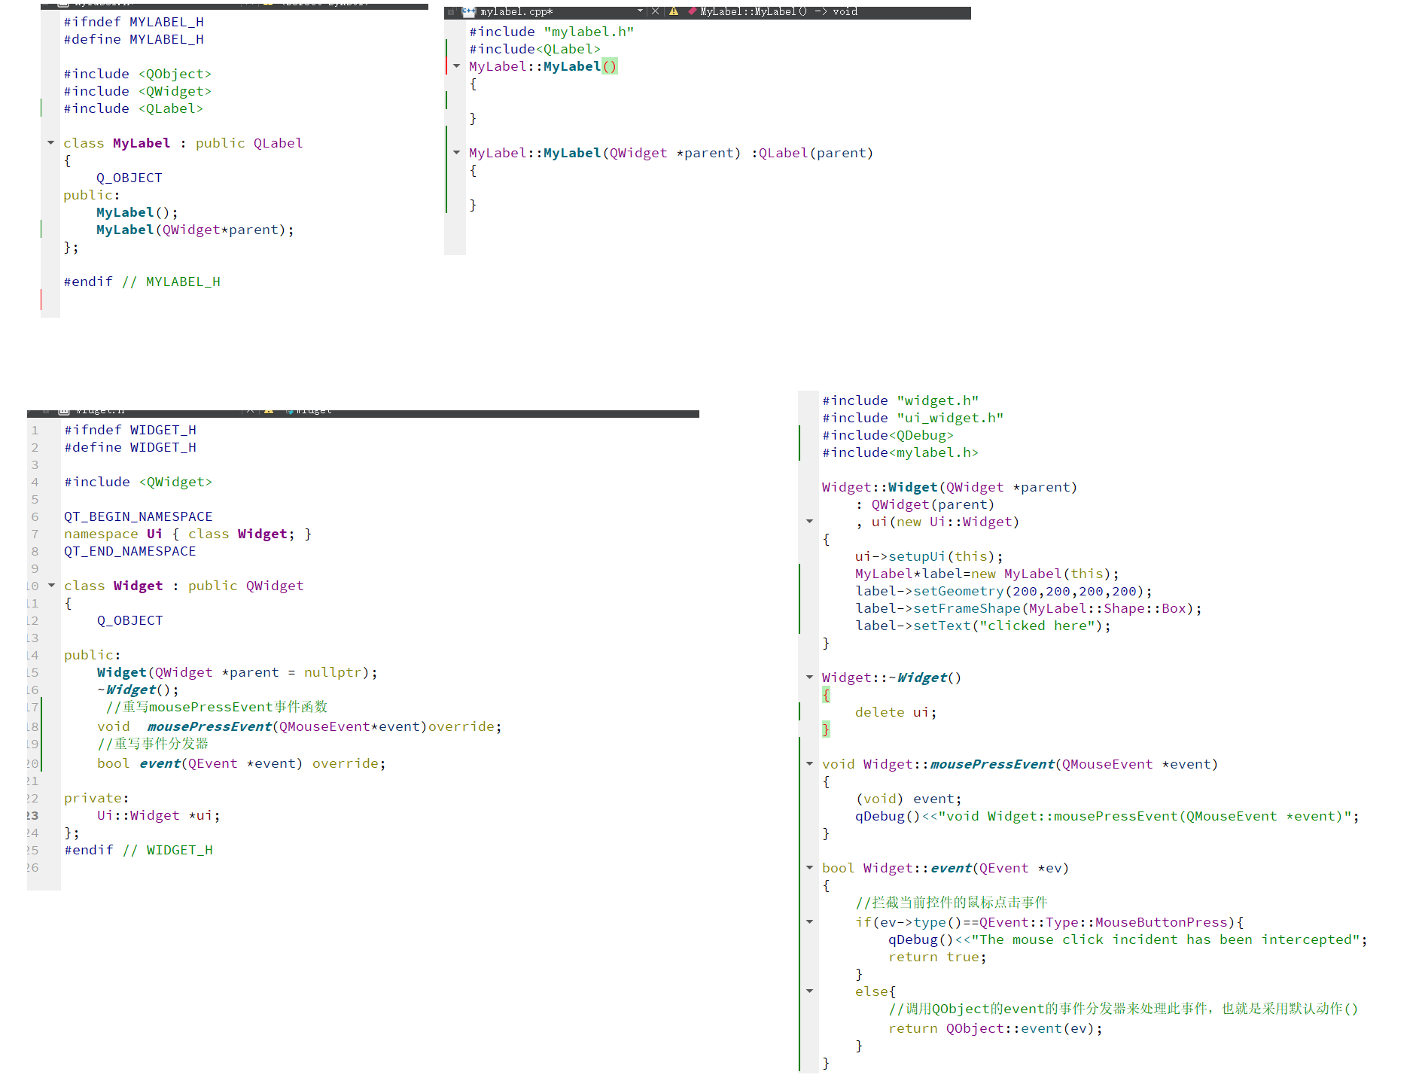Fold the Widget::Widget constructor body
Screen dimensions: 1416x1087
coord(810,521)
